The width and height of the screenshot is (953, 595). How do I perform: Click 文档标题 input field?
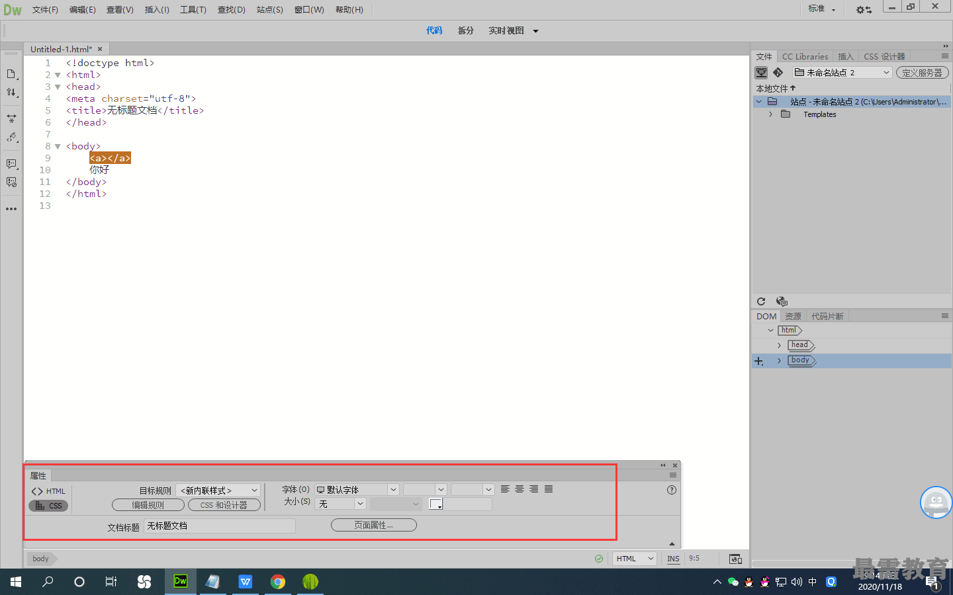click(x=220, y=526)
